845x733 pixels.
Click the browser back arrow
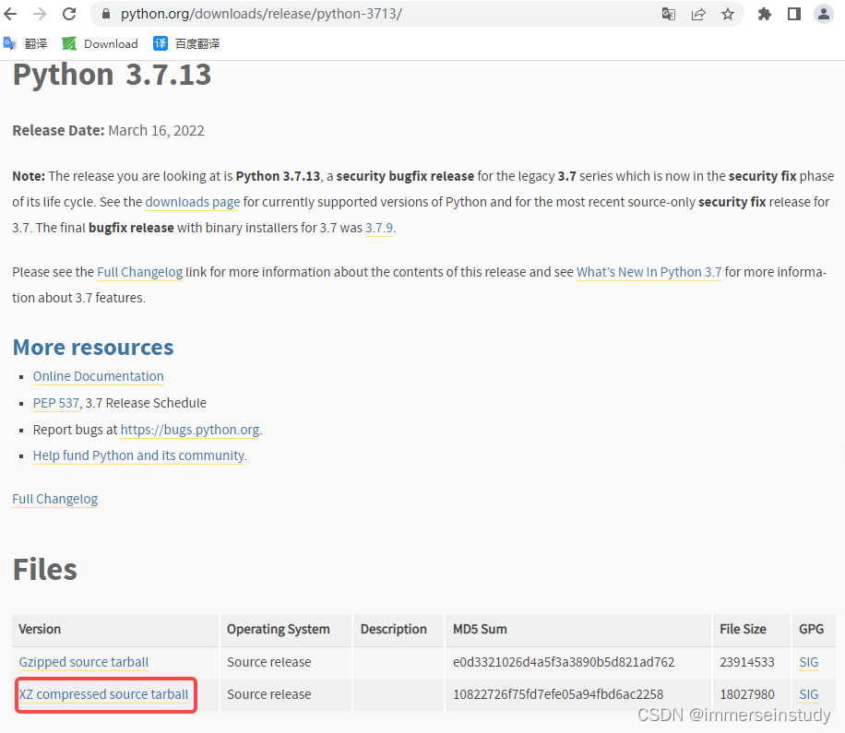[x=10, y=14]
